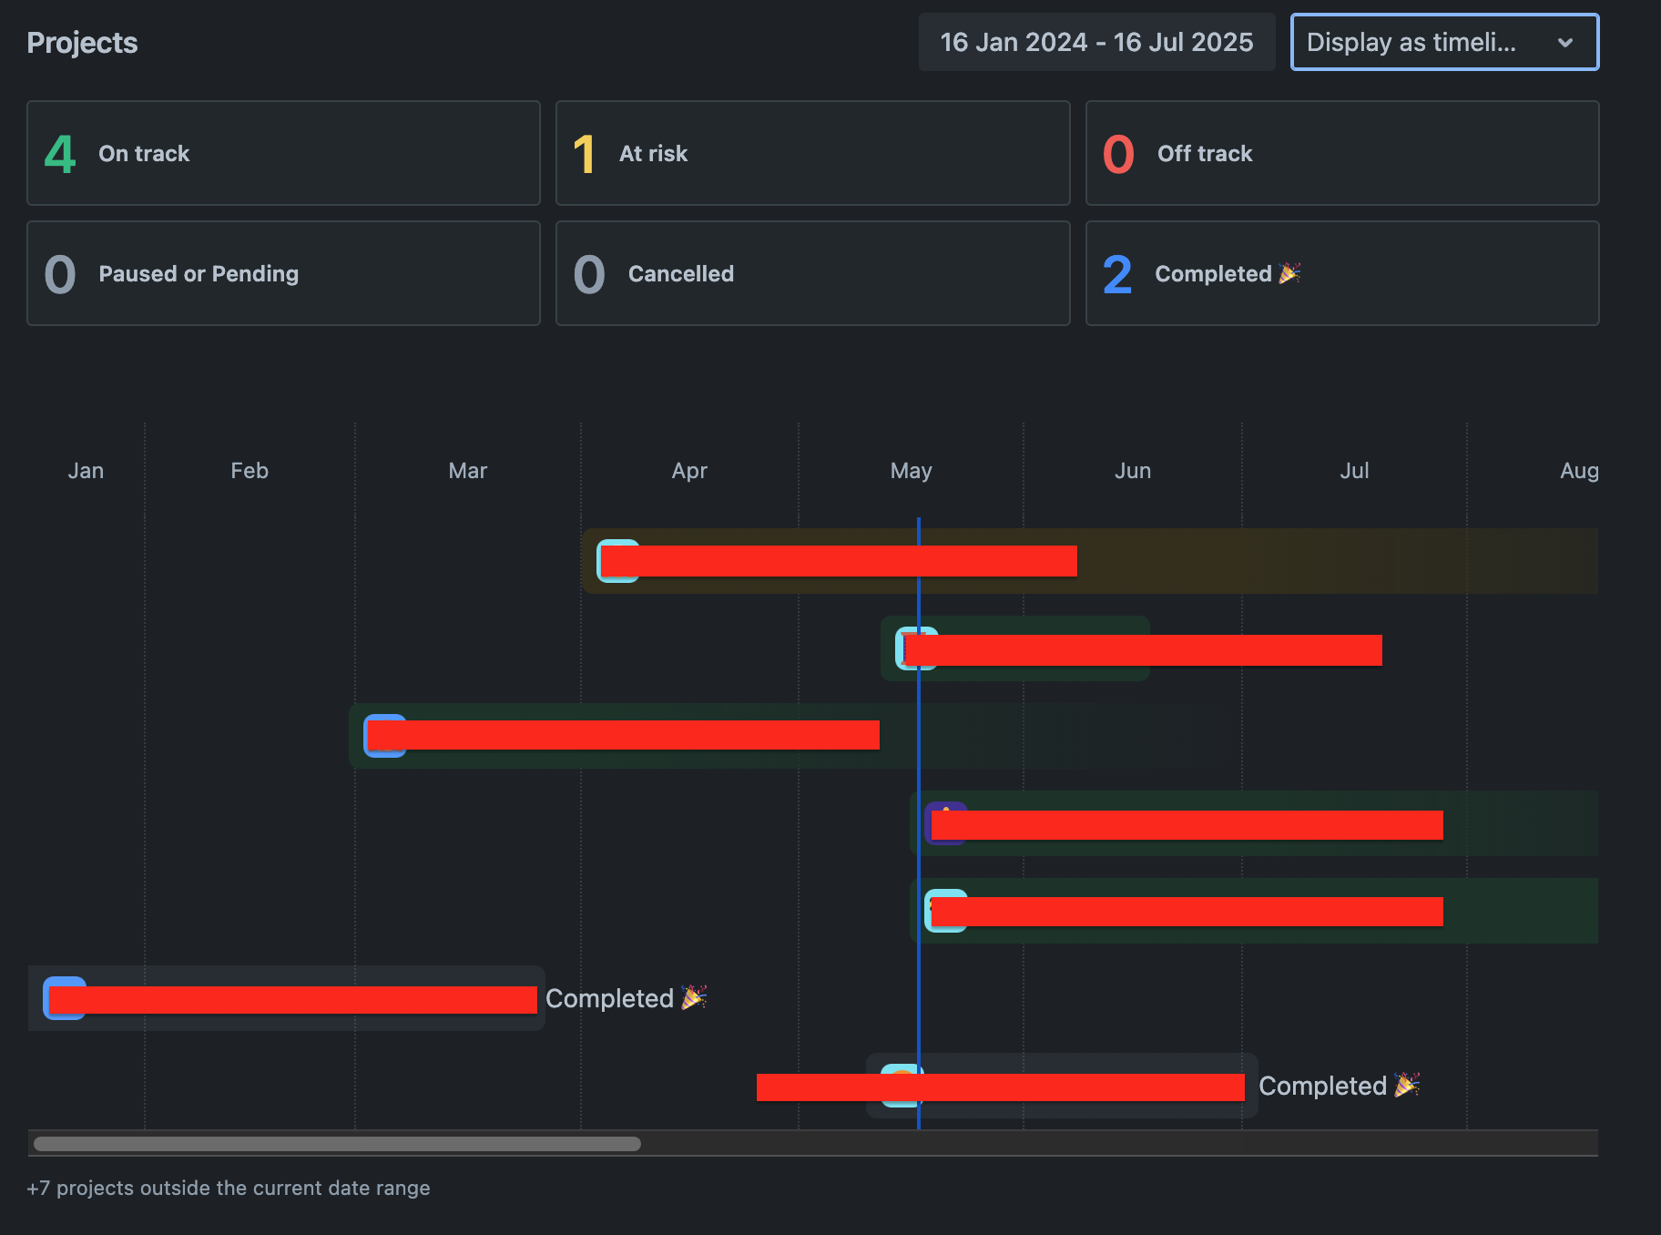Click the cyan project icon on the fifth timeline row
Screen dimensions: 1661x1235
[947, 910]
